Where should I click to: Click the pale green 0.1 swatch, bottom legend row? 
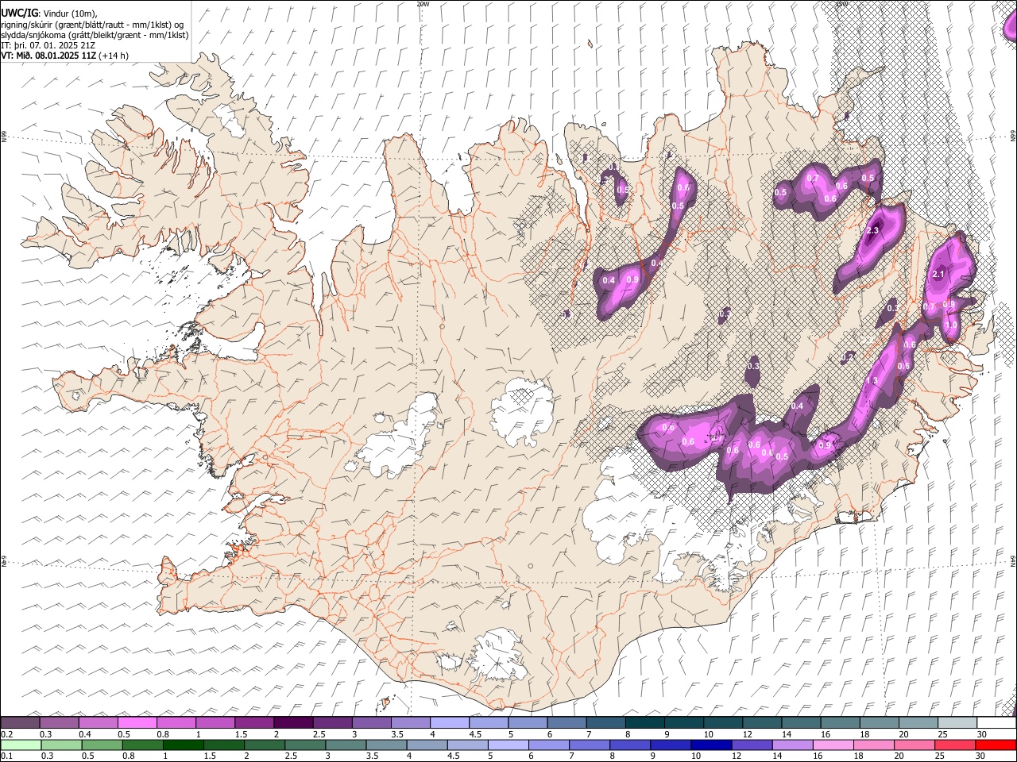(20, 745)
